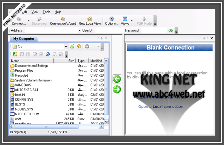Expand the Views dropdown arrow

click(x=131, y=21)
